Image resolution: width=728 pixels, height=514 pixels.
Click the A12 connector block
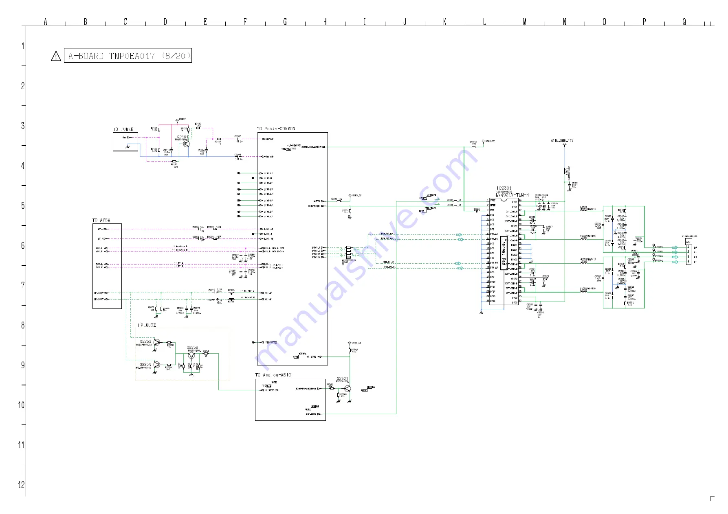click(688, 252)
